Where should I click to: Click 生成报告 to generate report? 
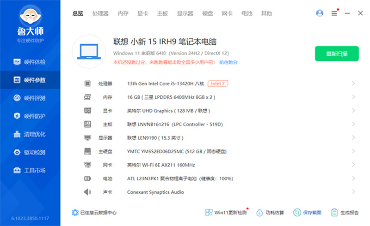click(x=345, y=213)
